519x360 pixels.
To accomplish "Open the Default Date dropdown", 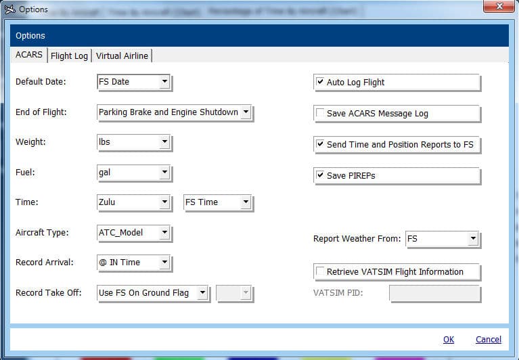I will (164, 82).
